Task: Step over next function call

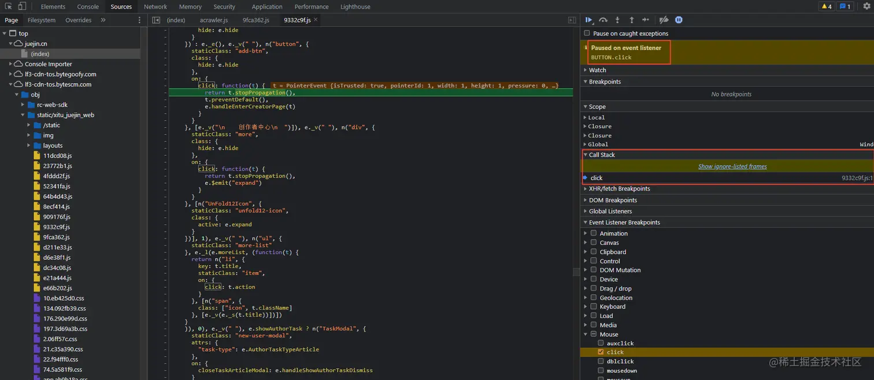Action: click(x=603, y=20)
